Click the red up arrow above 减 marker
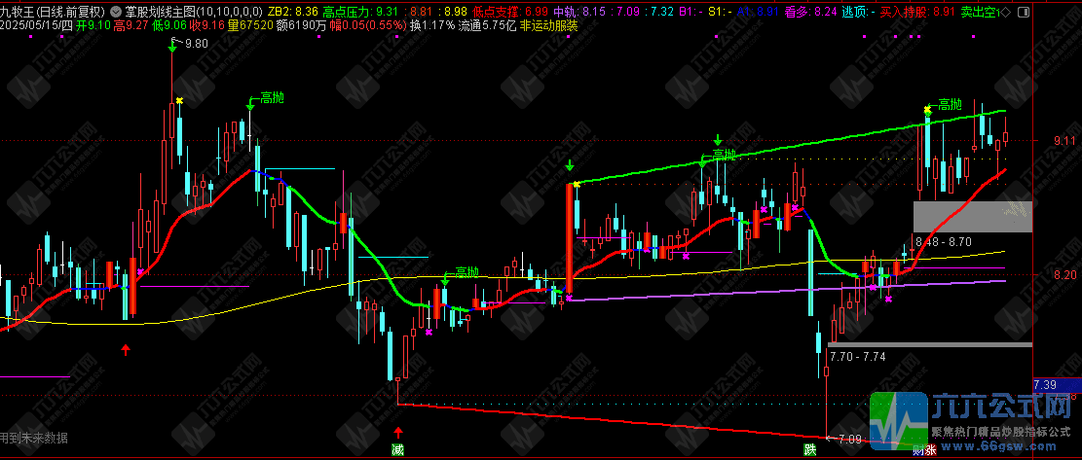1082x460 pixels. [x=397, y=431]
